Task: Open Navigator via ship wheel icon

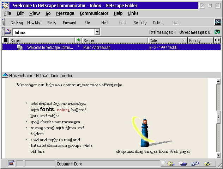Action: point(171,164)
